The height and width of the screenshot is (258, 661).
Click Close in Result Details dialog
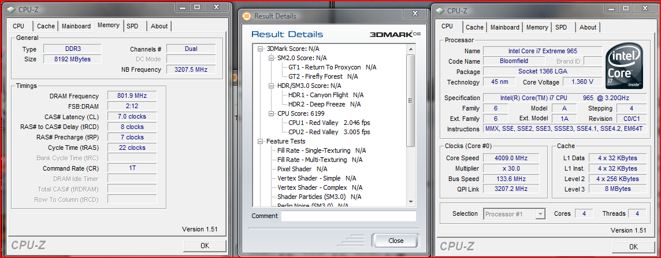point(396,241)
